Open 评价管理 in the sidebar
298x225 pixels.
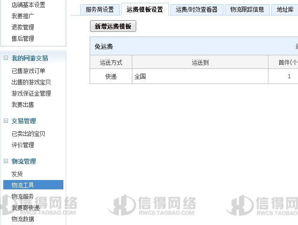(23, 145)
